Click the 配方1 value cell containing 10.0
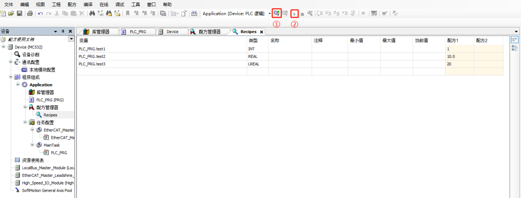521x198 pixels. (x=460, y=56)
